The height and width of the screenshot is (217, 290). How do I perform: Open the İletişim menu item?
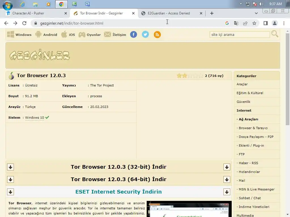click(x=115, y=34)
